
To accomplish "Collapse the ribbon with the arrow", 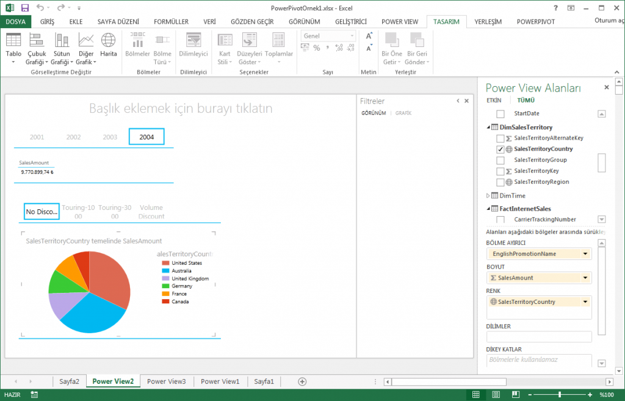I will [616, 72].
